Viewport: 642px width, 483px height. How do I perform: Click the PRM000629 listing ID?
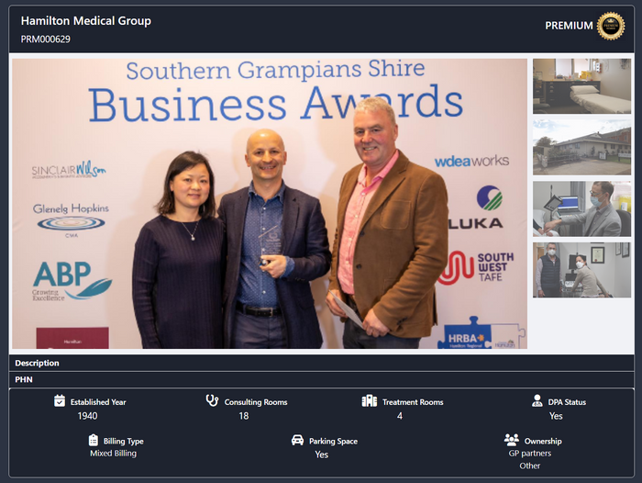click(46, 39)
